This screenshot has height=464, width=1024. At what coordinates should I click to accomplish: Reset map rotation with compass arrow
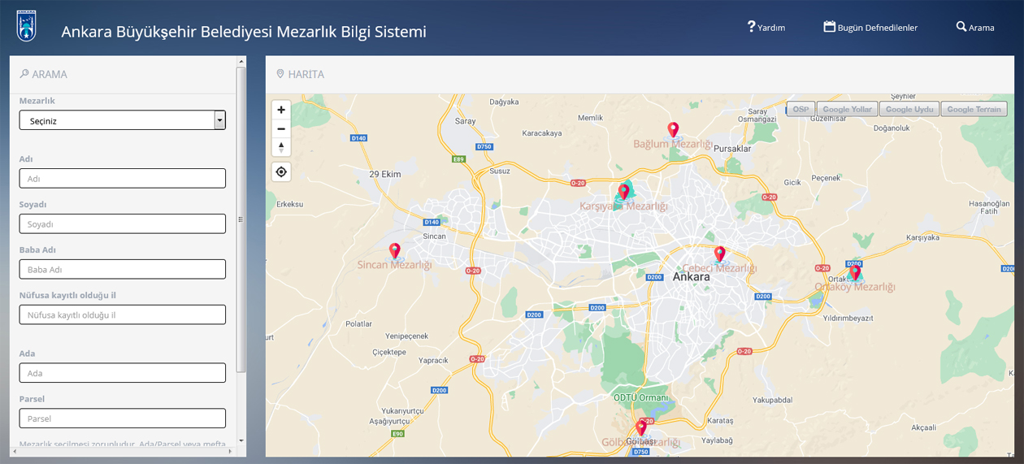[281, 147]
